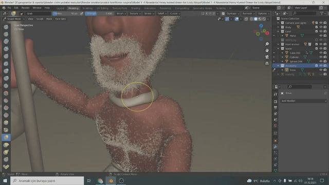Click the outliner filter funnel icon
The image size is (329, 185).
tap(322, 13)
